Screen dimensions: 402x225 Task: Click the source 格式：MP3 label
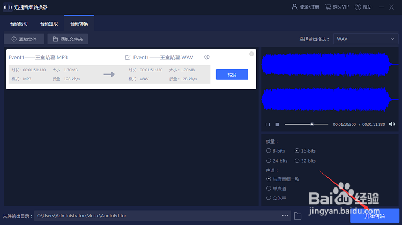pyautogui.click(x=21, y=79)
